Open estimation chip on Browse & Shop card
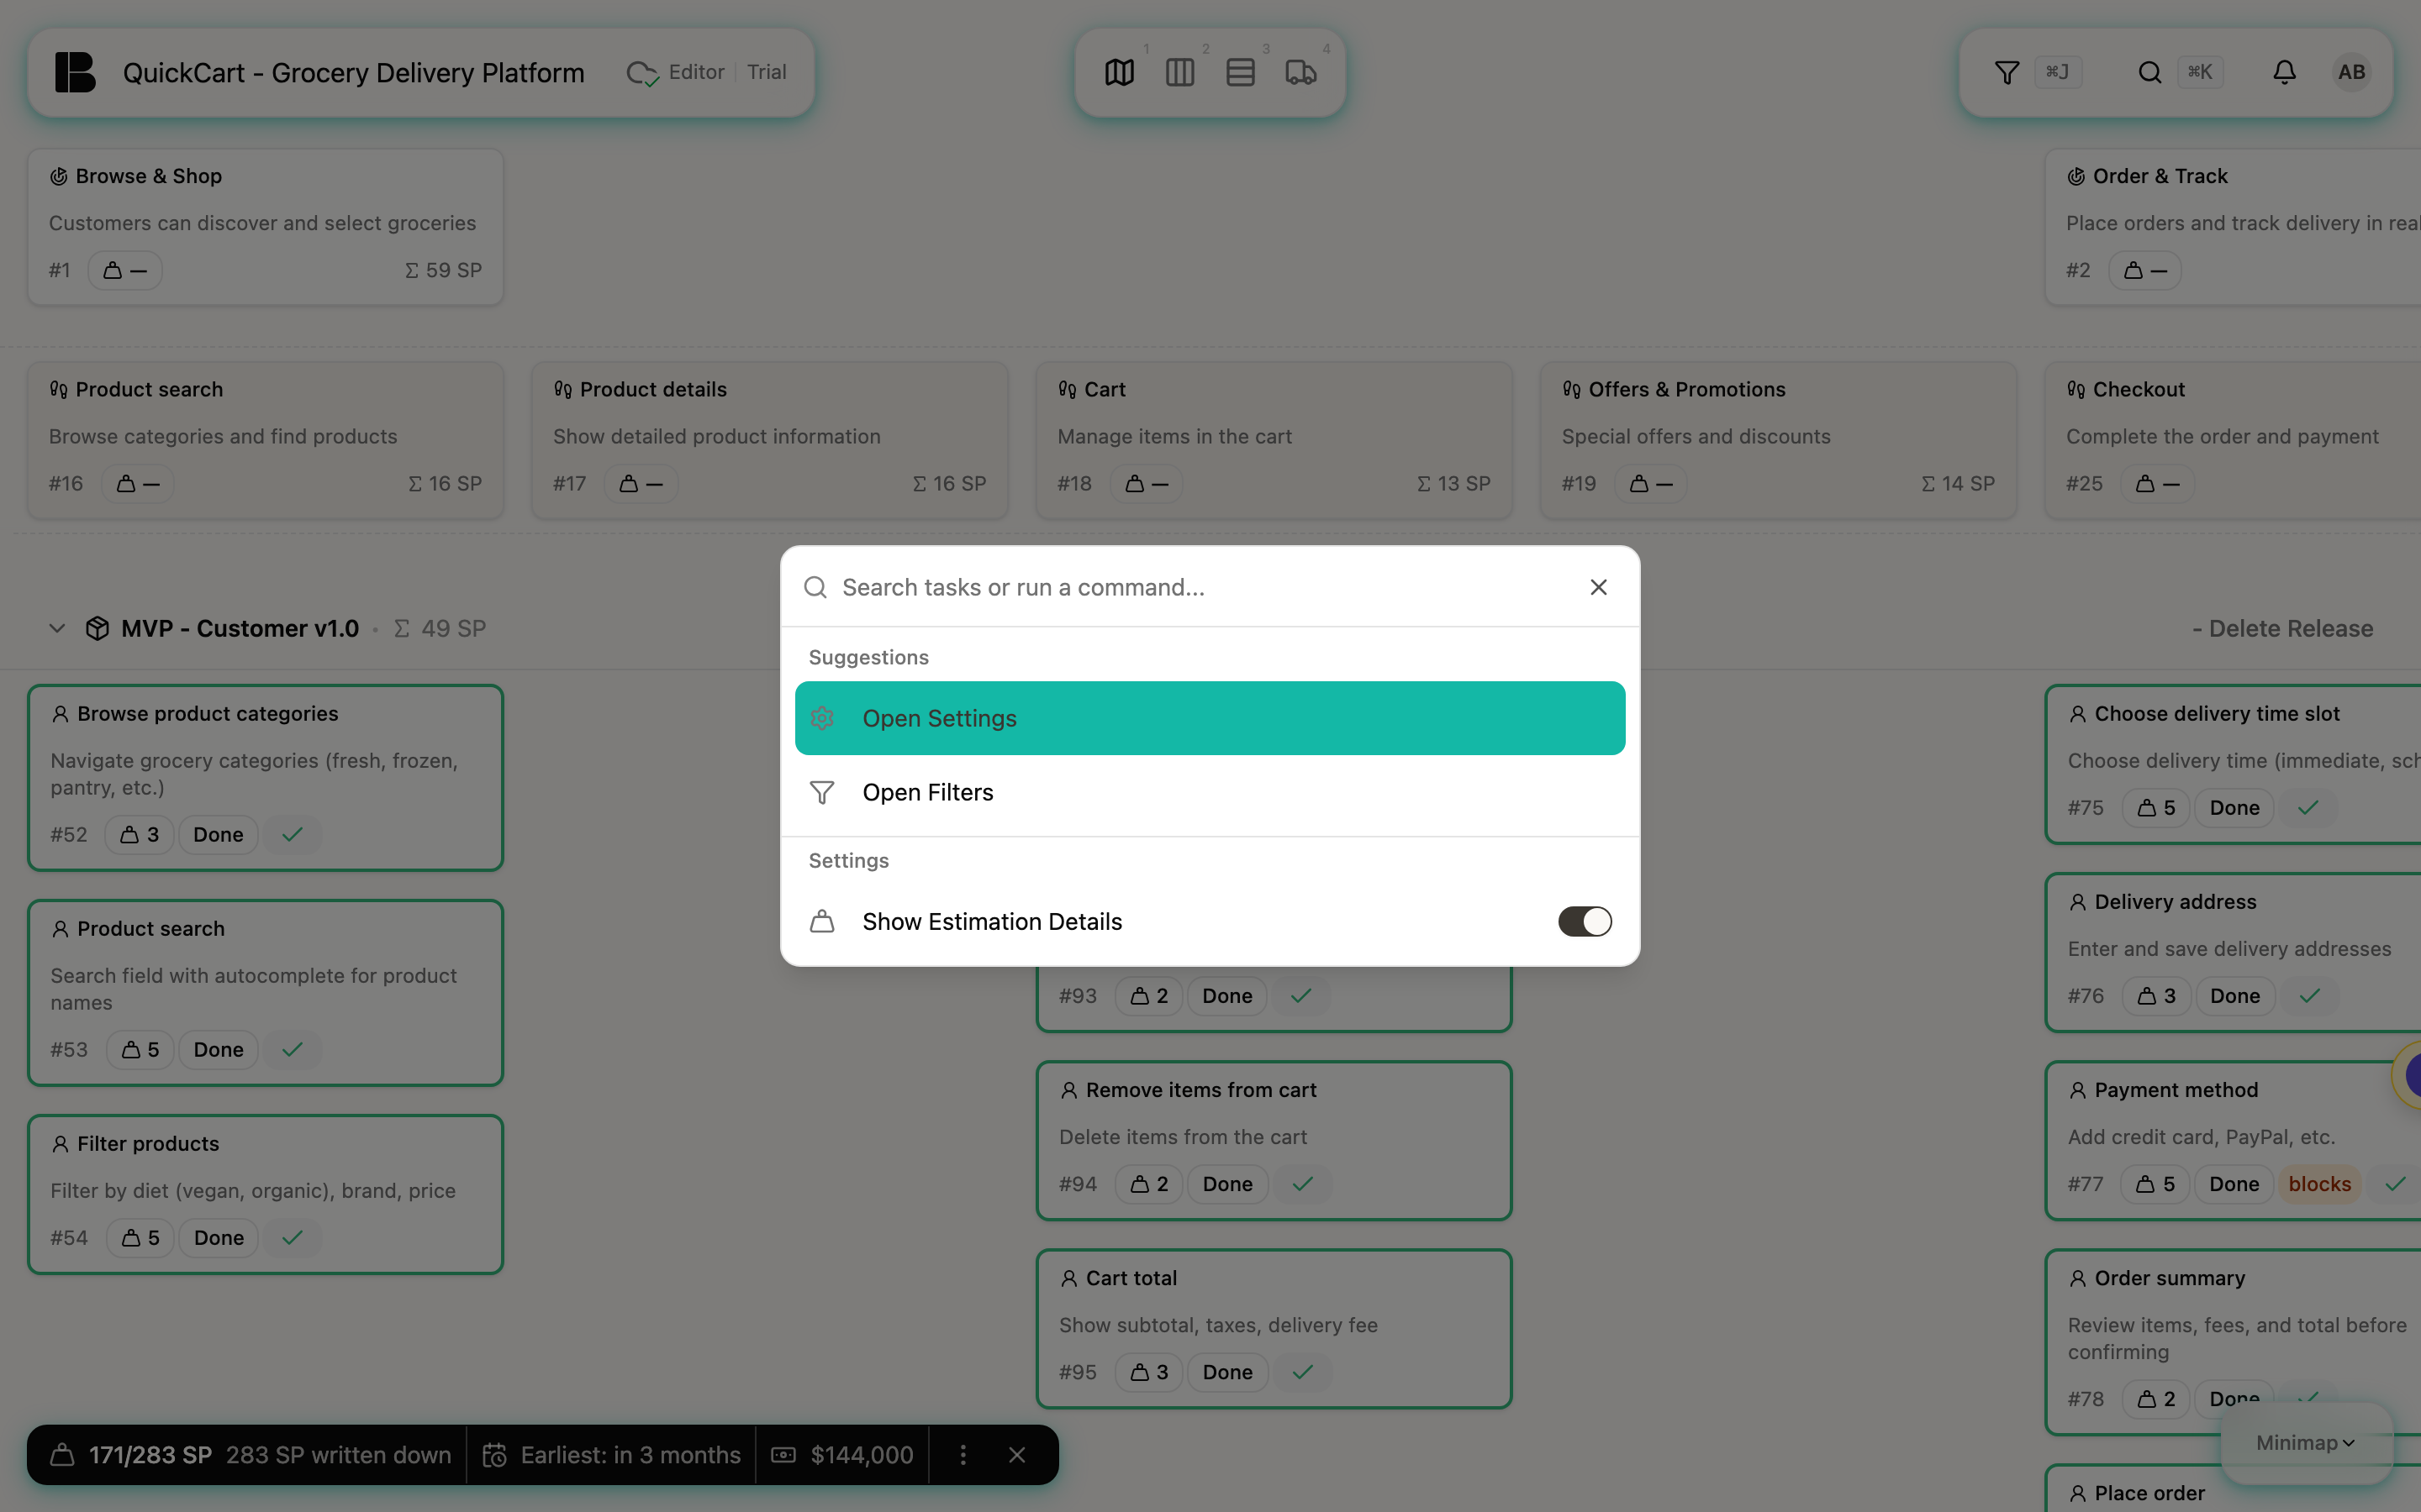 pyautogui.click(x=125, y=270)
